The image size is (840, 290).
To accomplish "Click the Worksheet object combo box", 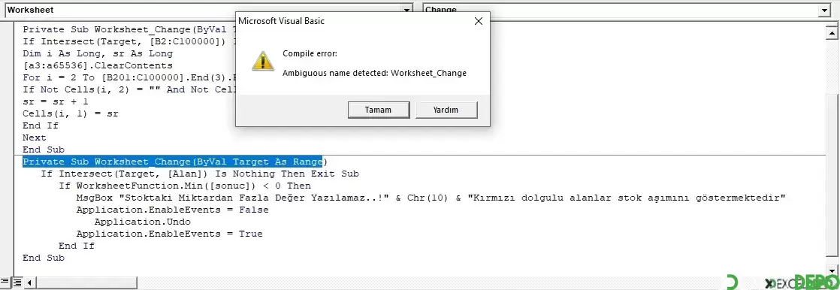I will (x=208, y=11).
